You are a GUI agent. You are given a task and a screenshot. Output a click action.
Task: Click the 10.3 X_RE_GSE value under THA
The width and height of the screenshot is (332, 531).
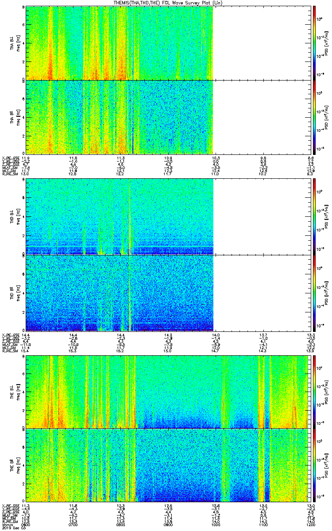(216, 158)
